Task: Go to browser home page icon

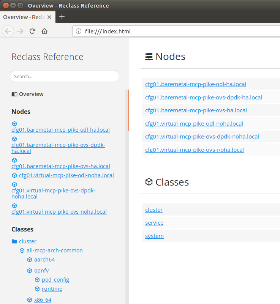Action: pyautogui.click(x=44, y=31)
